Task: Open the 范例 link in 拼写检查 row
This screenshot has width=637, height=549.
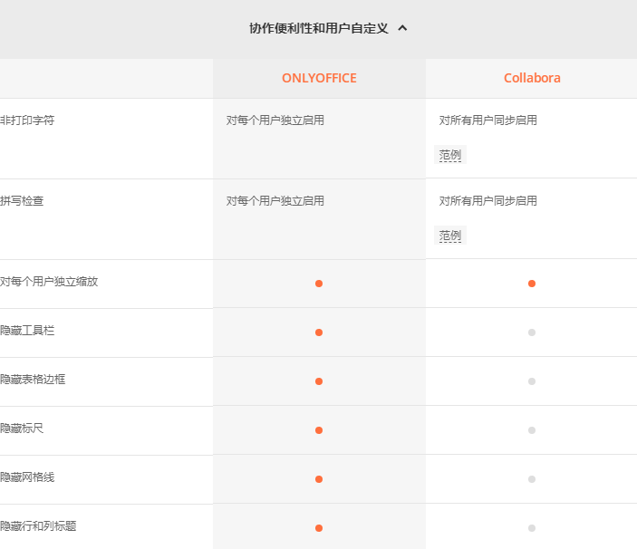Action: (450, 236)
